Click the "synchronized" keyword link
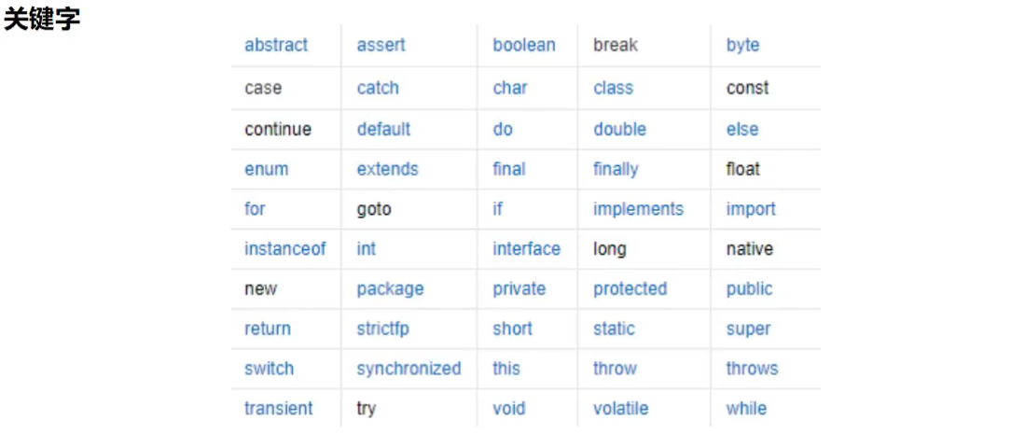The image size is (1011, 448). pyautogui.click(x=409, y=369)
